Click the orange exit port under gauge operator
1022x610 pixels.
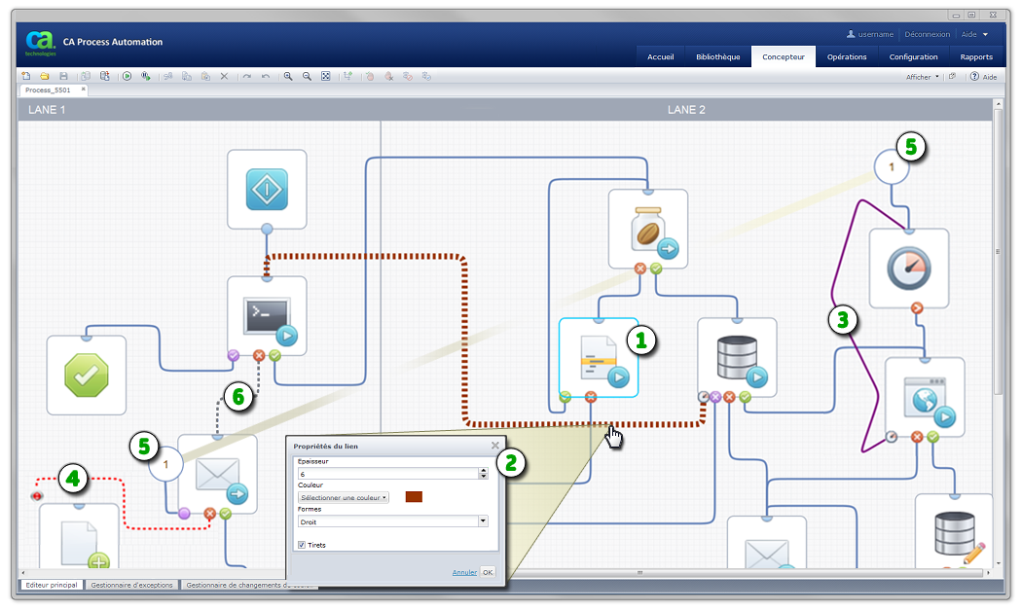point(917,308)
